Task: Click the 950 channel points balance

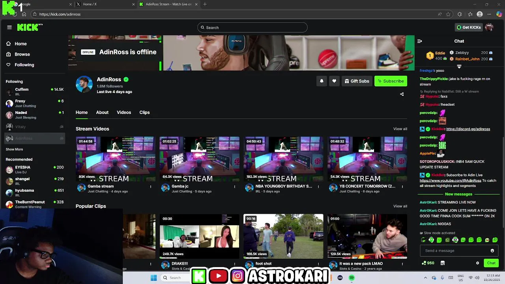Action: point(428,263)
